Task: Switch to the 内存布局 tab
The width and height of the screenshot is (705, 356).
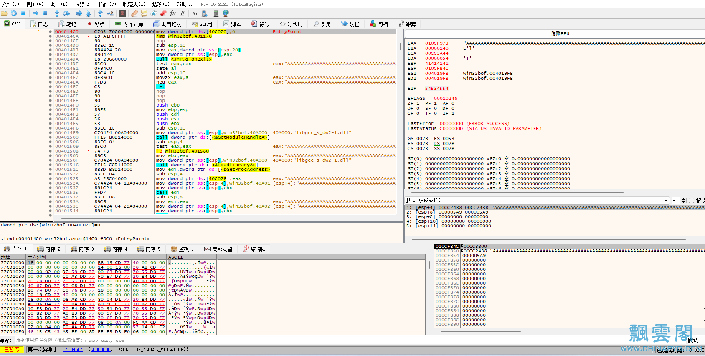Action: point(129,24)
